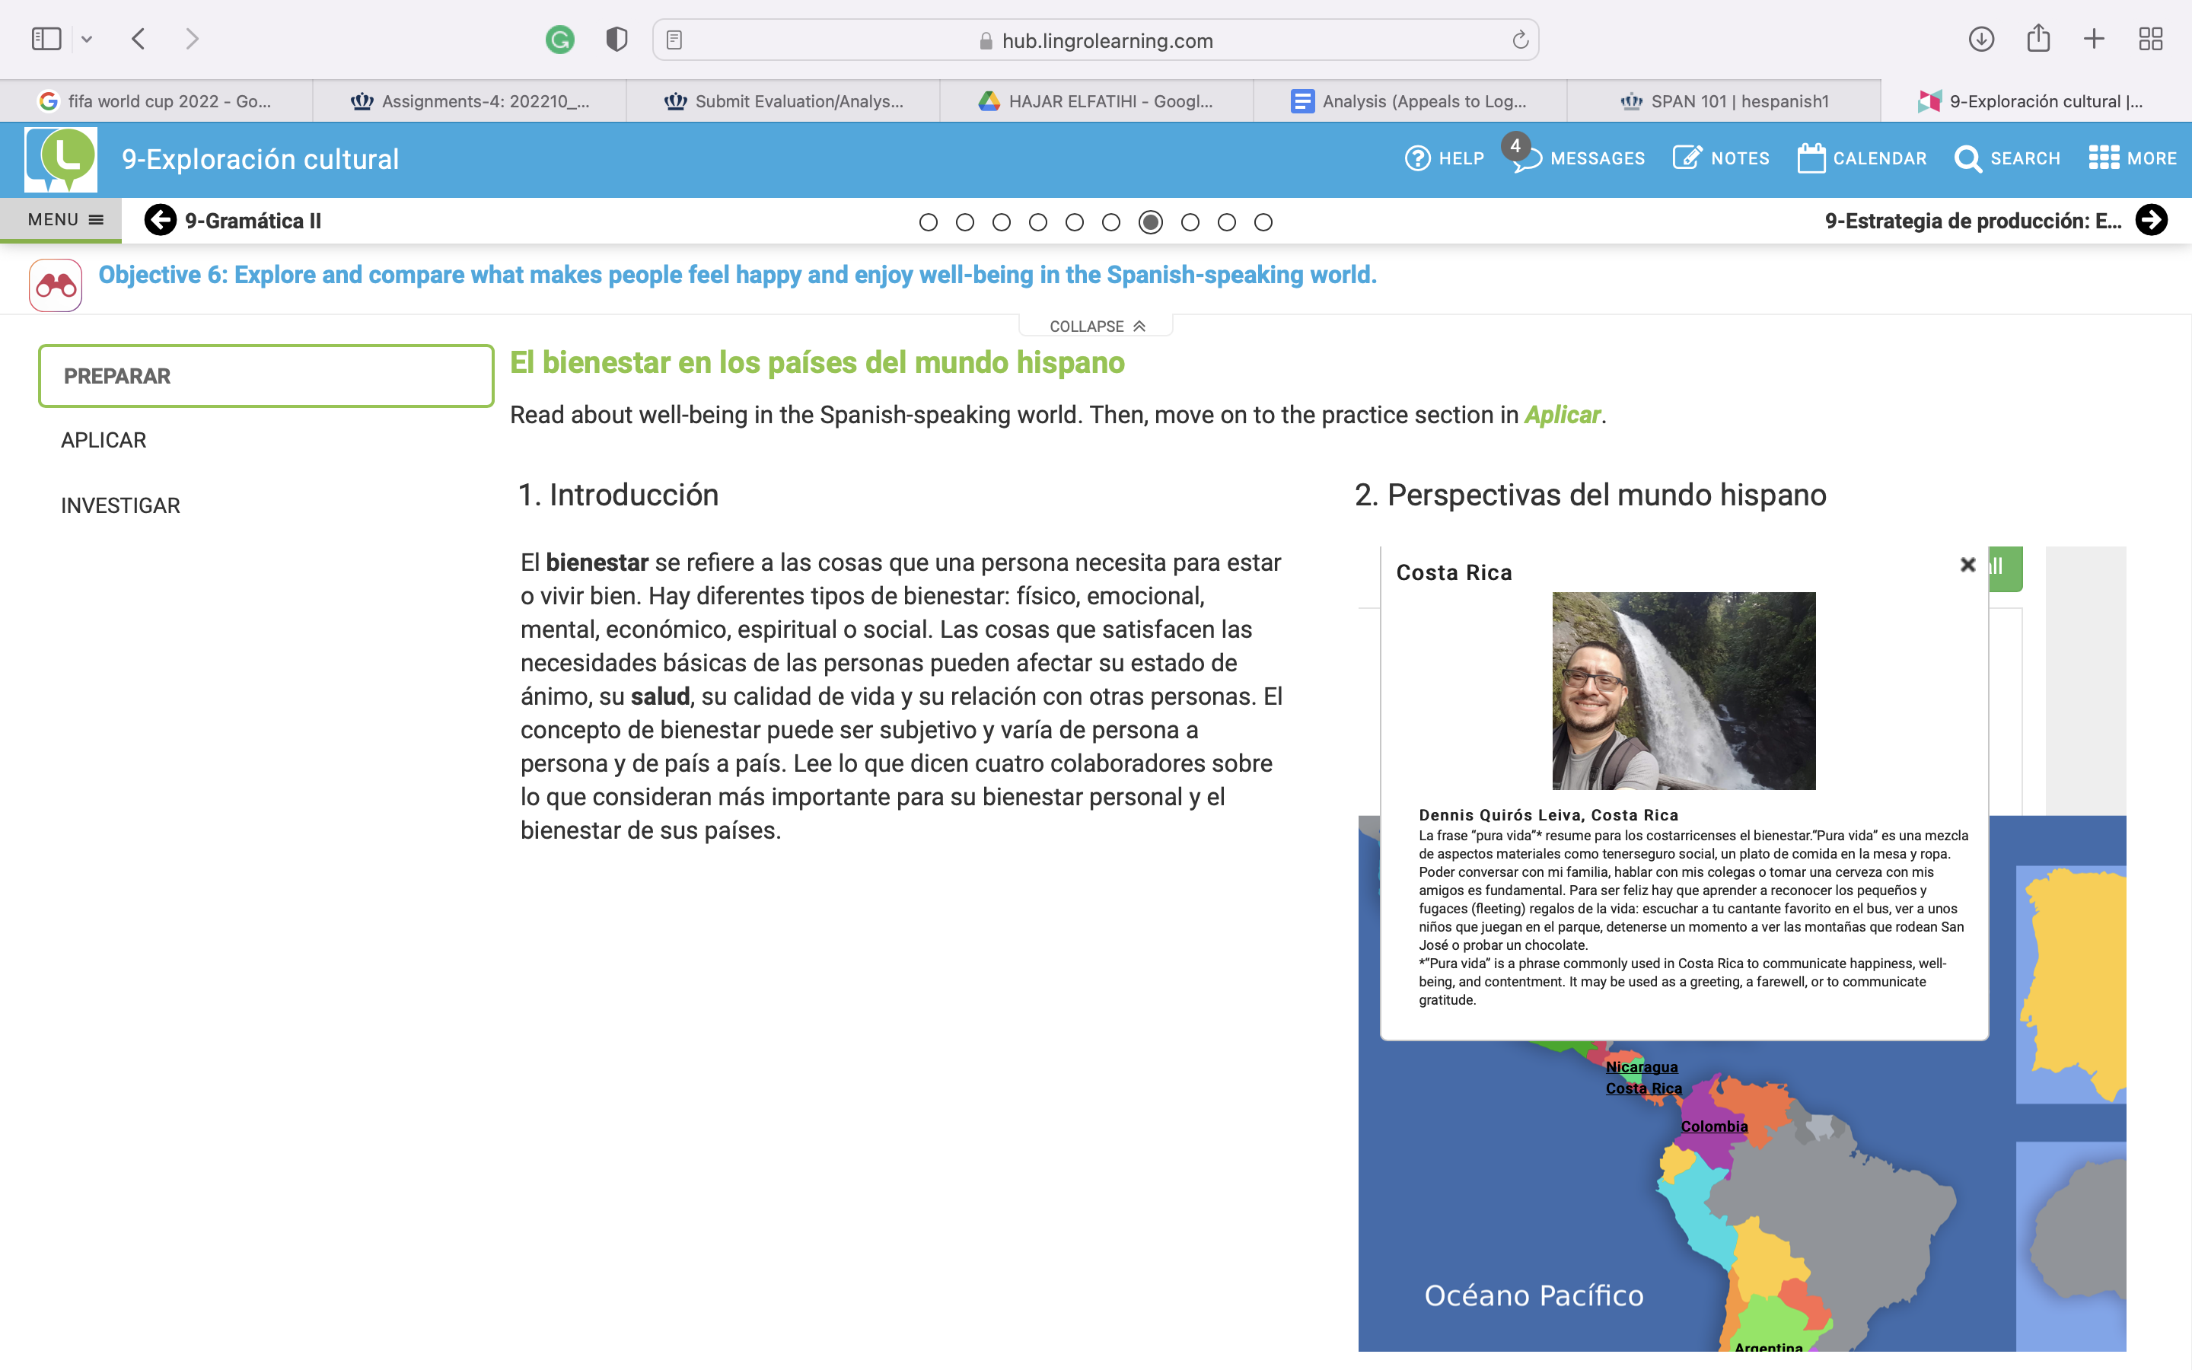Go forward with the browser forward arrow
Image resolution: width=2192 pixels, height=1370 pixels.
[x=191, y=39]
